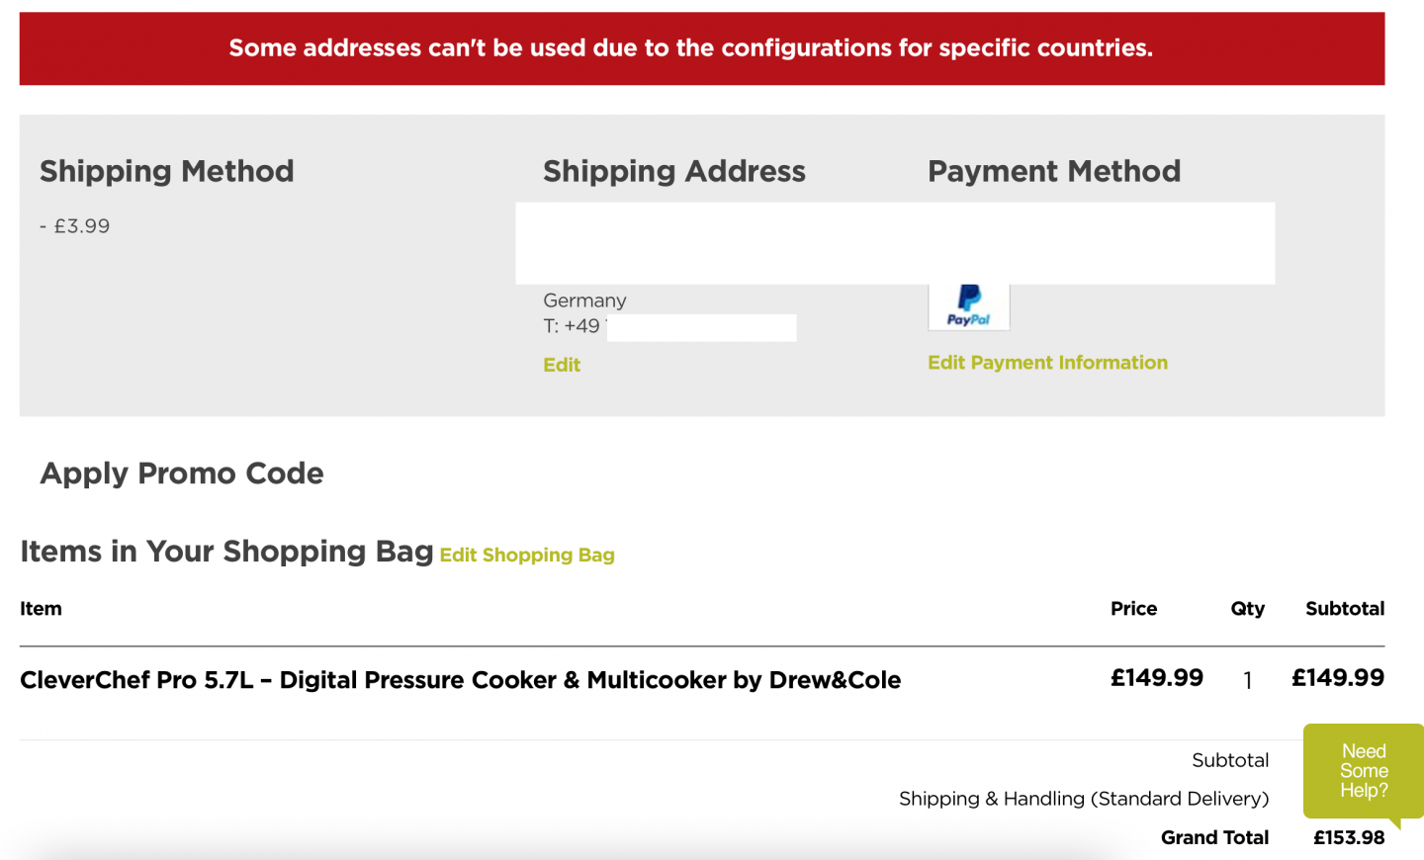Click the Germany country line

(x=584, y=301)
